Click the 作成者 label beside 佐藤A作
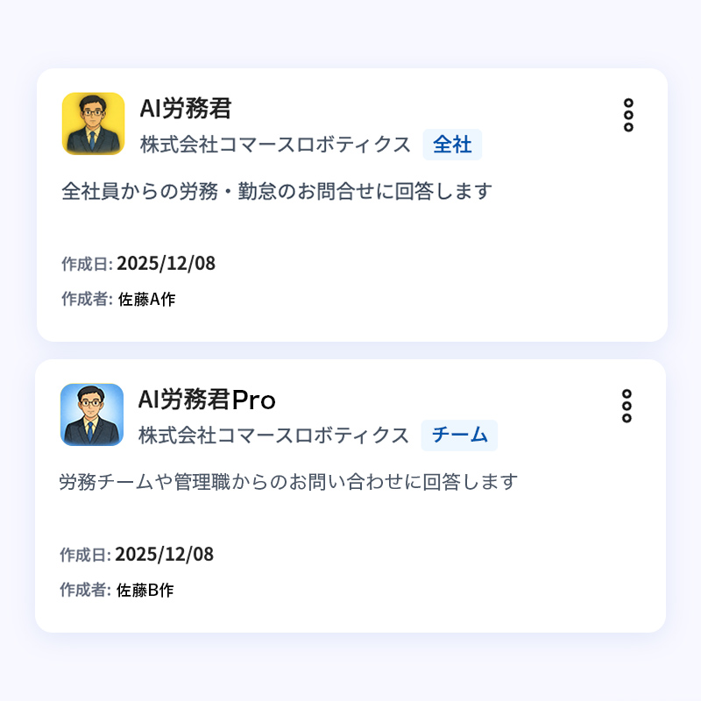 (86, 300)
